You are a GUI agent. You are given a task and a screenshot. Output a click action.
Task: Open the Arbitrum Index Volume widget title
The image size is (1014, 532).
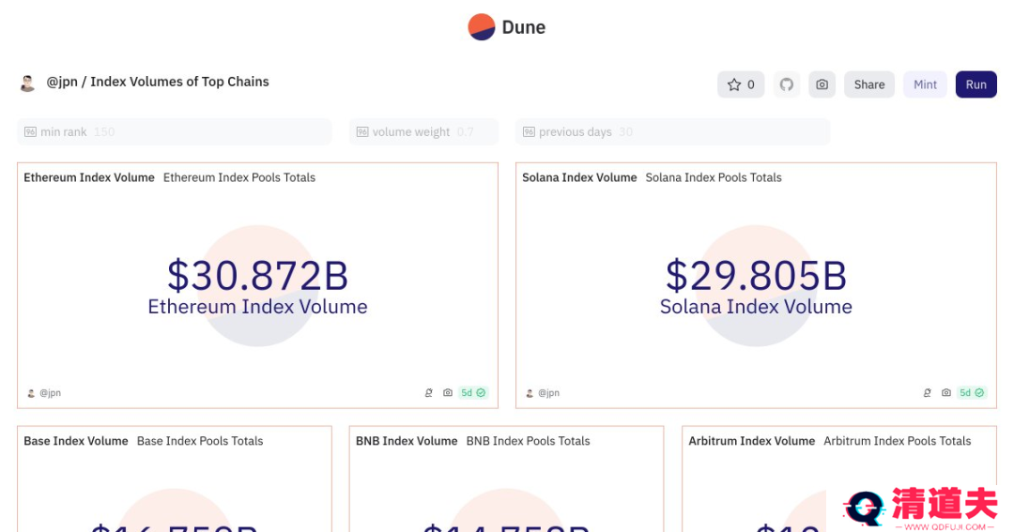(x=751, y=441)
